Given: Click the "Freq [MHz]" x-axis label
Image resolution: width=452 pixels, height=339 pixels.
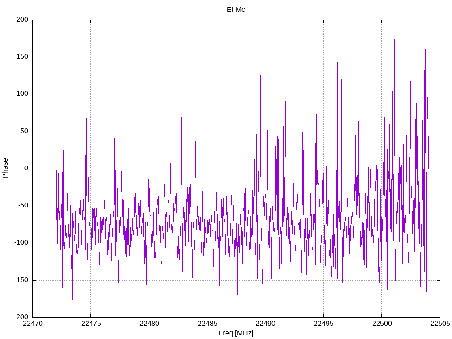Looking at the screenshot, I should pos(236,333).
